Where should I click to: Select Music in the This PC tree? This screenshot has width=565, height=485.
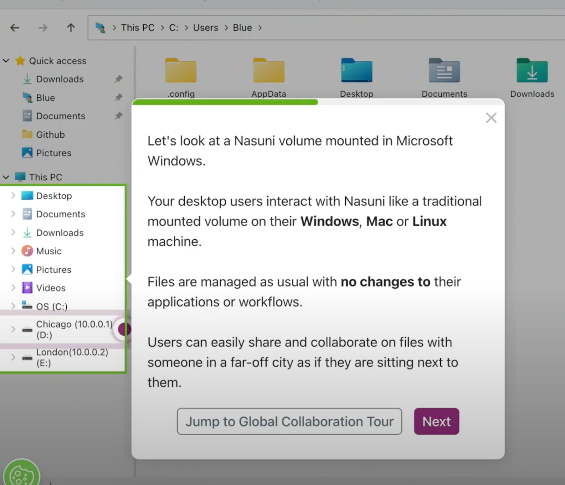(x=49, y=251)
